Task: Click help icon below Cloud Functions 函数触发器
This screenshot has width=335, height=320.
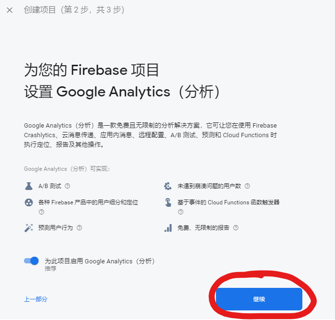Action: coord(180,212)
